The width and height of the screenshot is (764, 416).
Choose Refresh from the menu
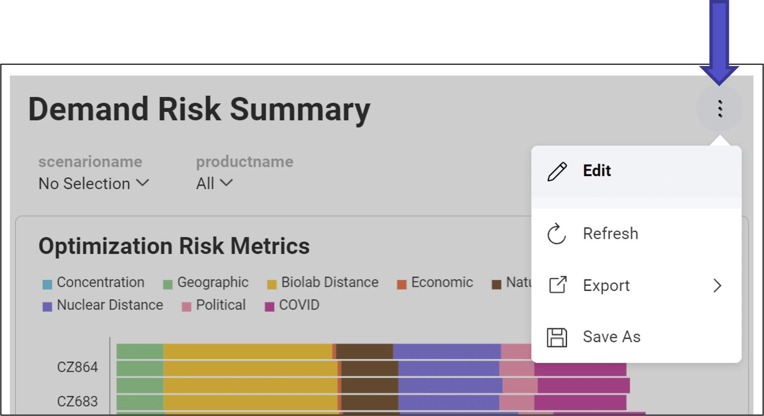[x=610, y=234]
